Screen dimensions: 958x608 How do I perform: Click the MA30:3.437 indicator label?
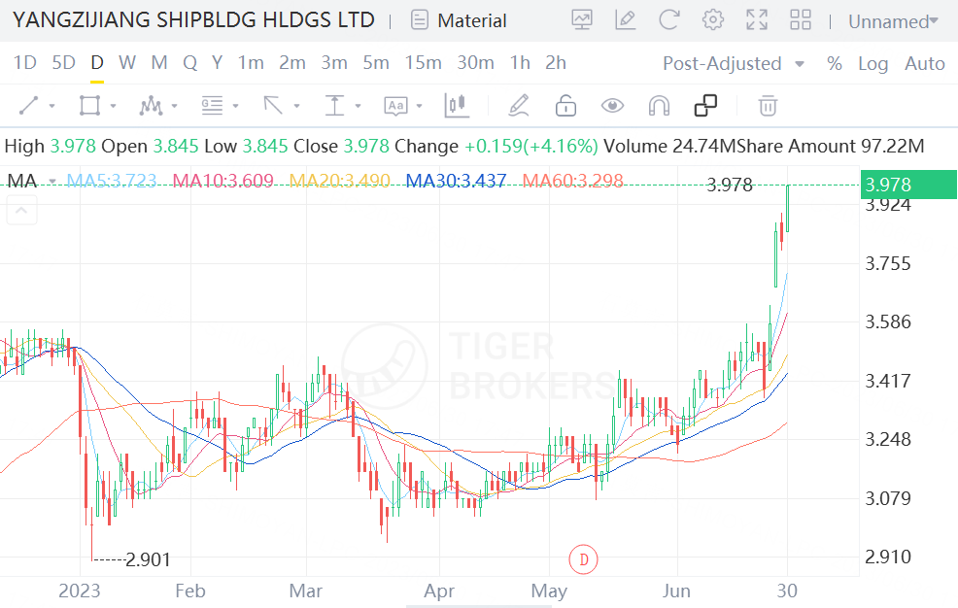pyautogui.click(x=456, y=181)
